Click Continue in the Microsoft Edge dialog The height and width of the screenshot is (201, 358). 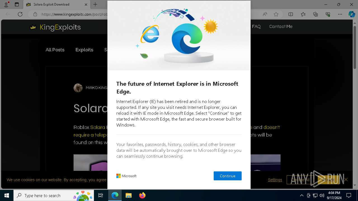click(227, 176)
